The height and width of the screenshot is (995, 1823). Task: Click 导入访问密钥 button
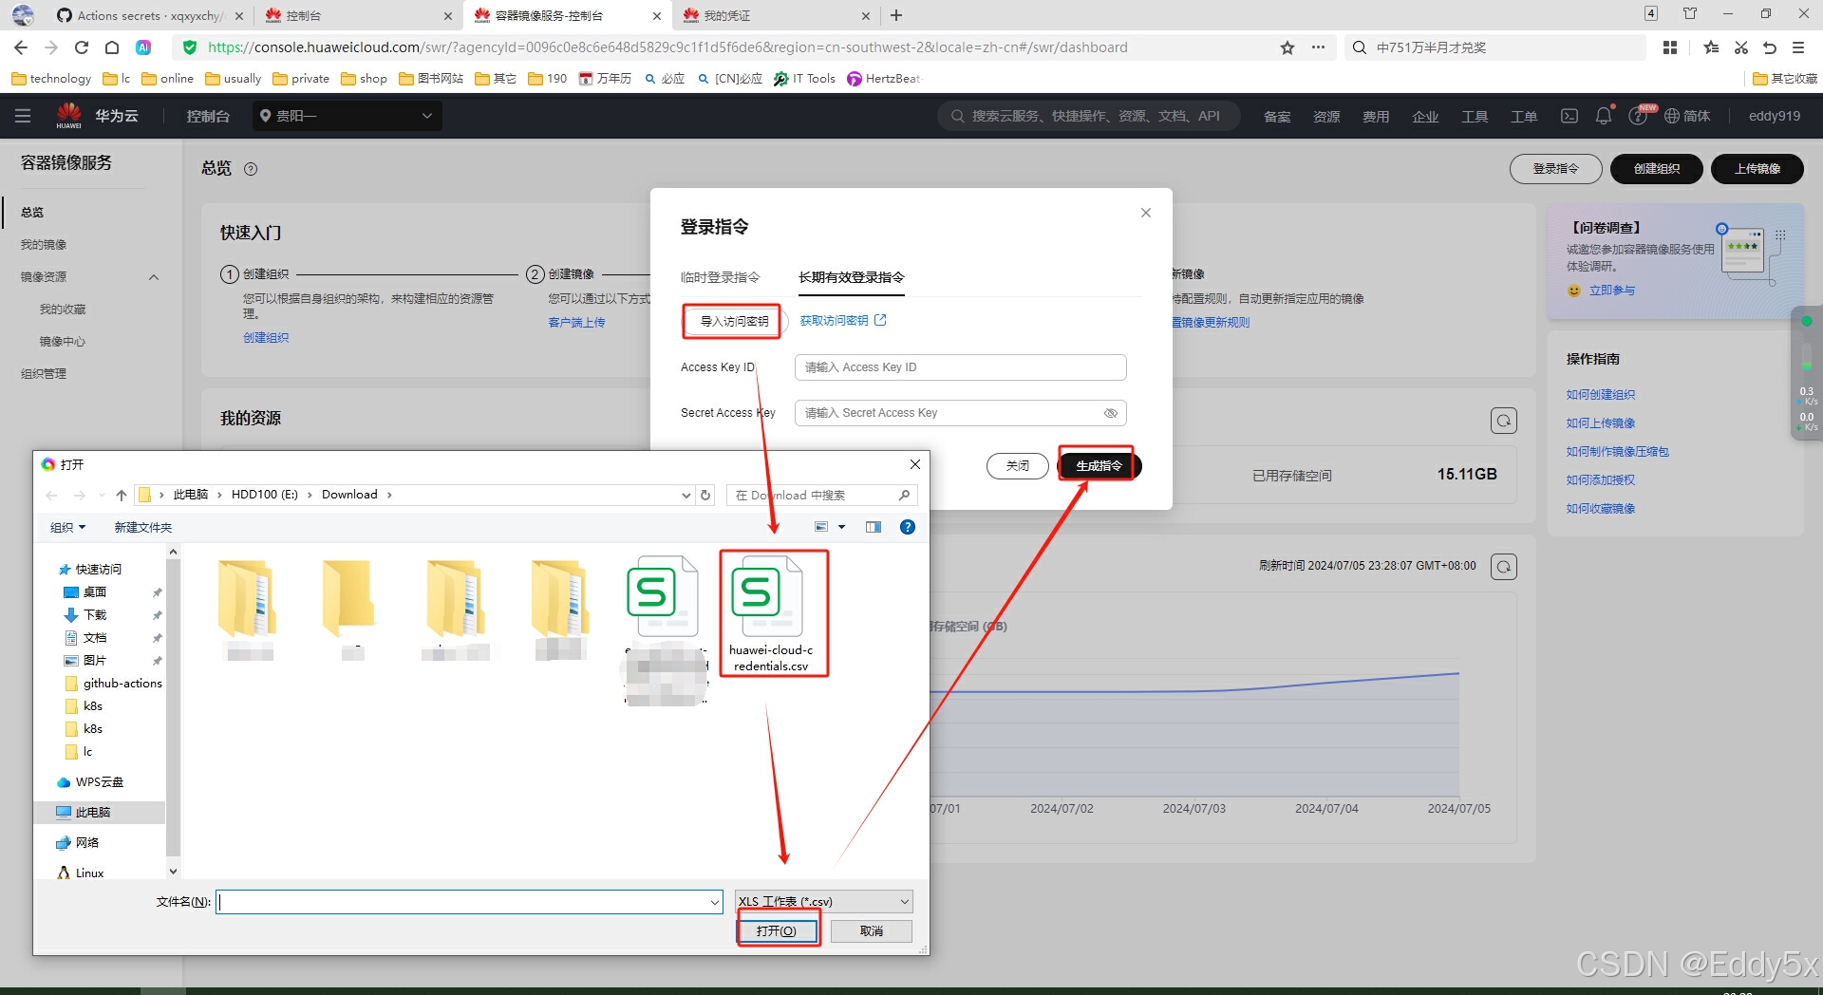(x=734, y=322)
